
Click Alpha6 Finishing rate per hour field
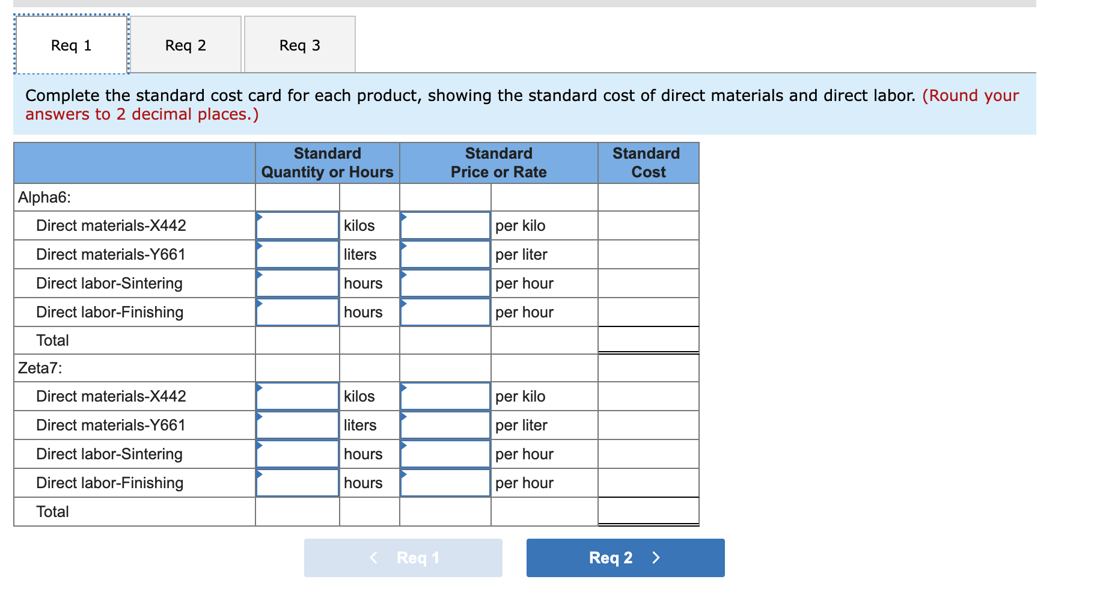445,312
